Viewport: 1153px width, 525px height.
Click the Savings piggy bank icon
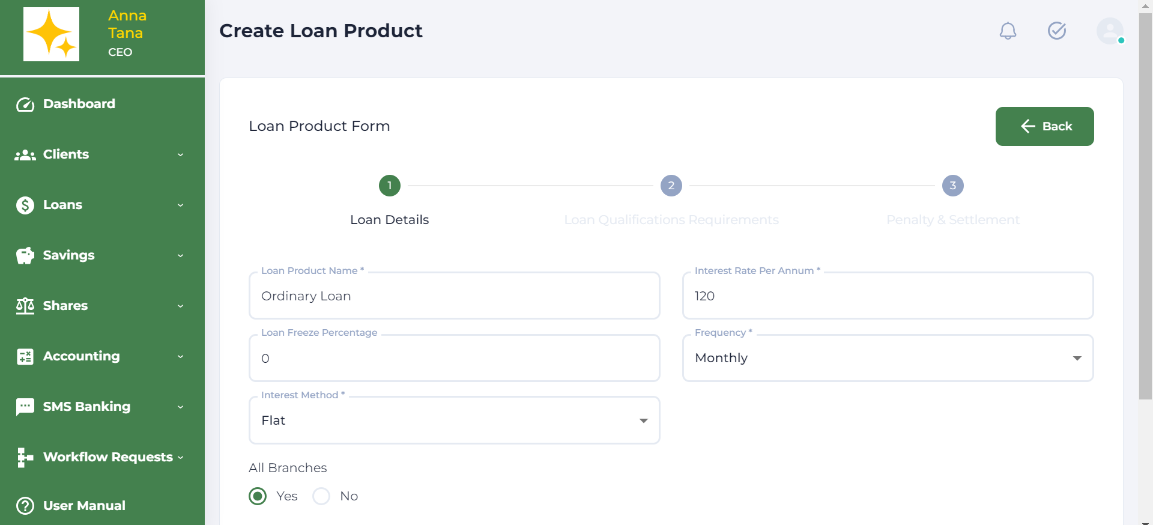click(x=25, y=256)
